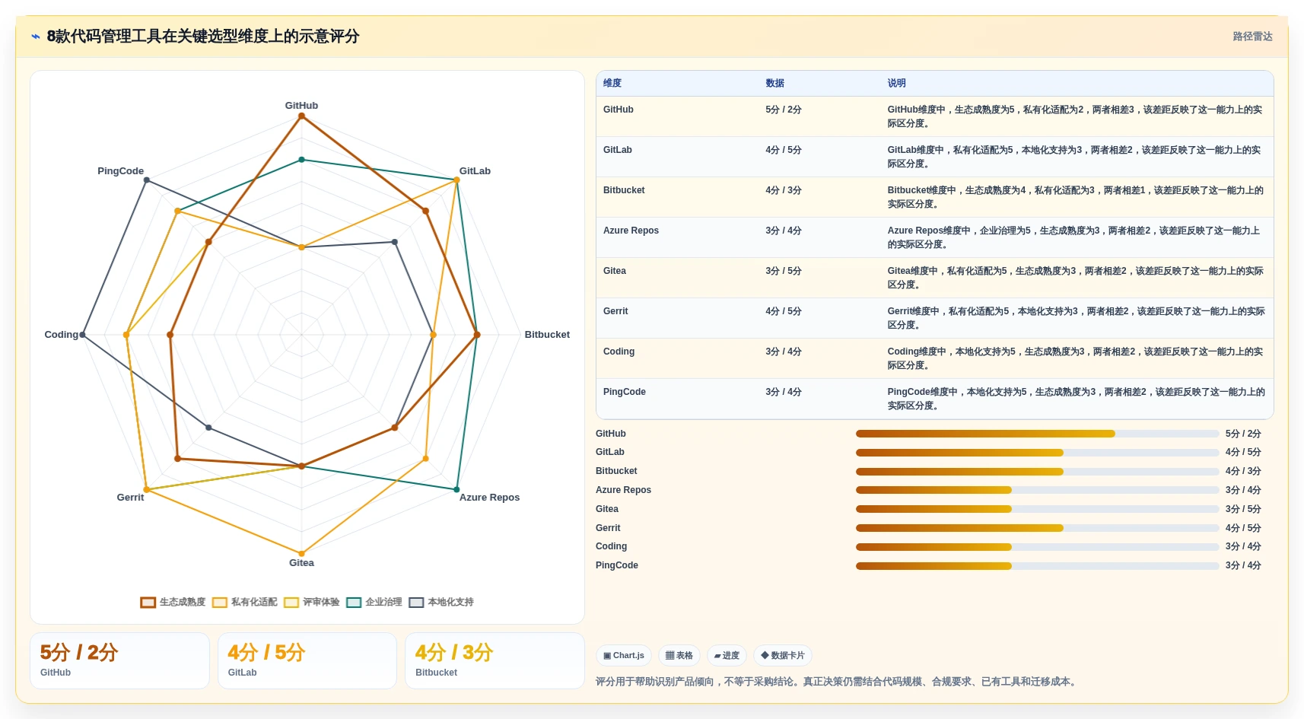Click the GitLab table row name
This screenshot has height=719, width=1304.
[617, 150]
